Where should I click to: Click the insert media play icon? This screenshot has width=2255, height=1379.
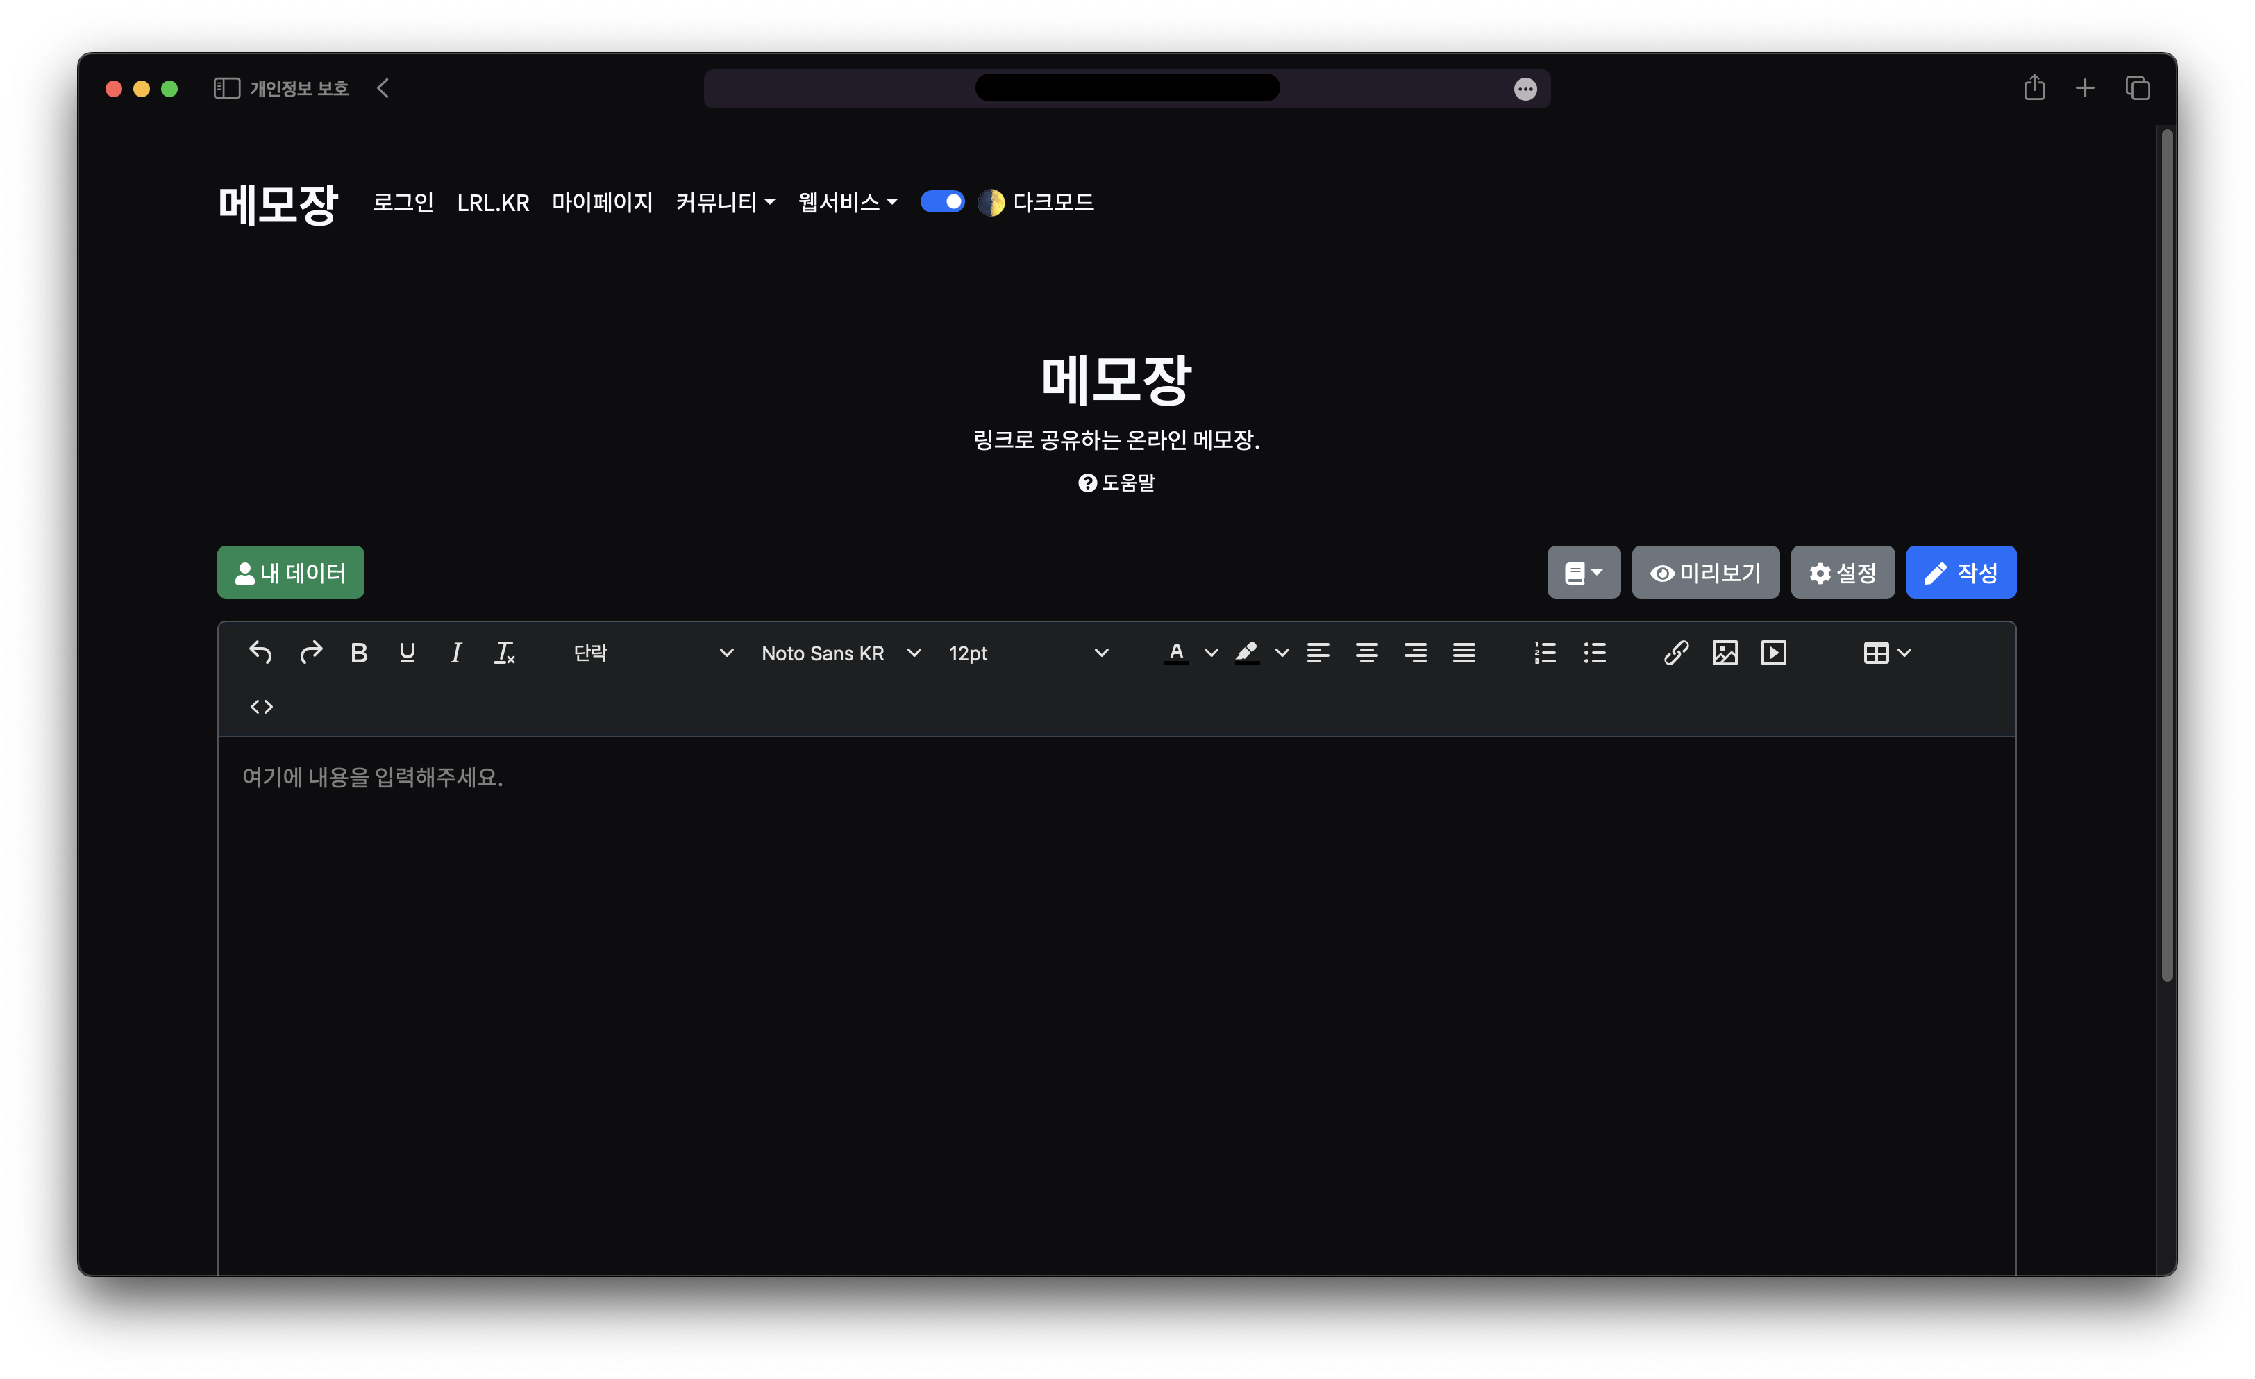tap(1774, 653)
